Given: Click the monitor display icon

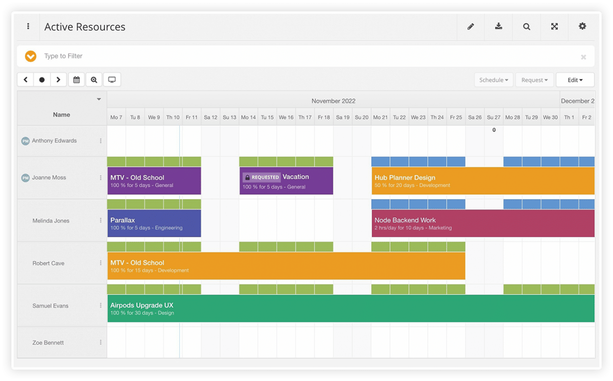Looking at the screenshot, I should [x=112, y=80].
